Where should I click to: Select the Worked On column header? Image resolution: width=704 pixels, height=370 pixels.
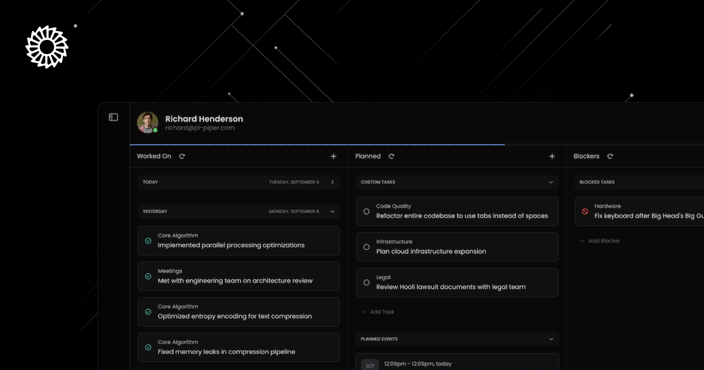[153, 156]
